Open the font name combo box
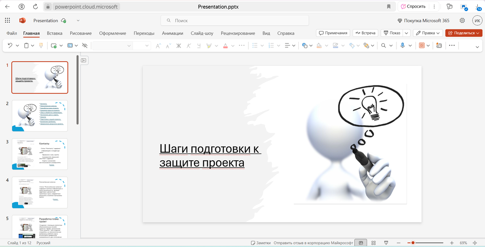The height and width of the screenshot is (247, 485). 112,46
